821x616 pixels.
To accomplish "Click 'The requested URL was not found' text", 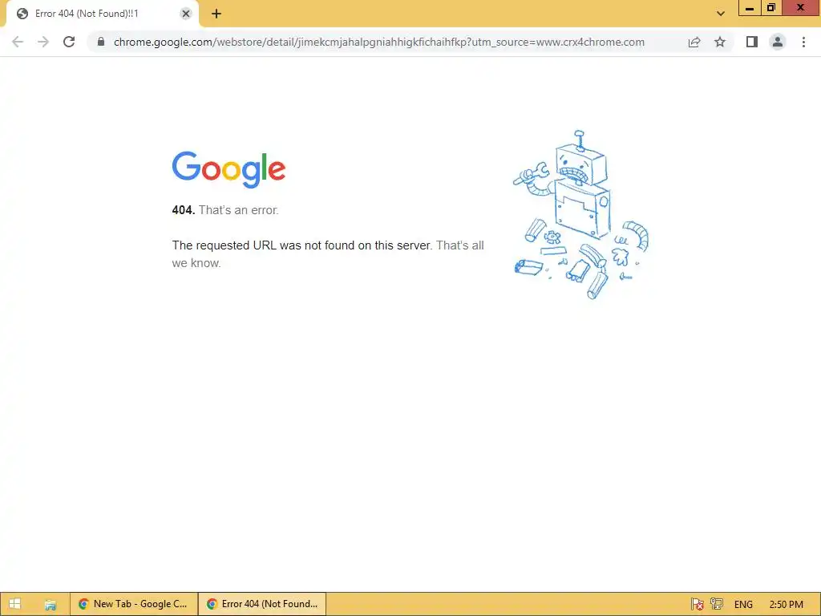I will click(302, 245).
